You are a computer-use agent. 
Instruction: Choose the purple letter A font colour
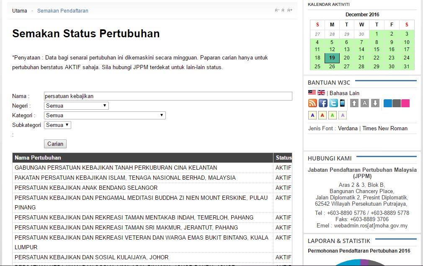pos(343,115)
